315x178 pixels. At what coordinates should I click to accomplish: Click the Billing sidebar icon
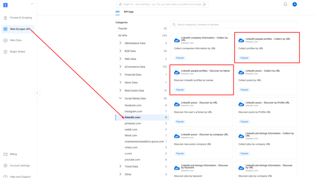(5, 154)
